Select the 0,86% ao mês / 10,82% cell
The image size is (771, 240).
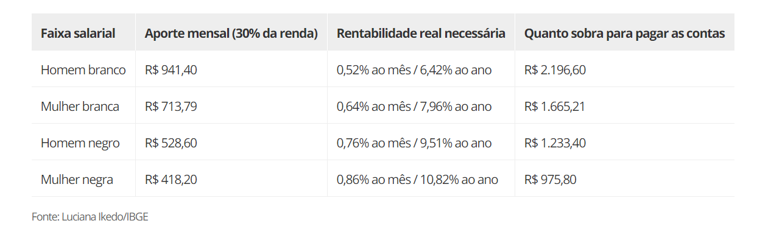click(x=417, y=180)
